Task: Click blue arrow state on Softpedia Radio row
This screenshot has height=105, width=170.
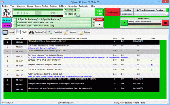Action: click(152, 65)
